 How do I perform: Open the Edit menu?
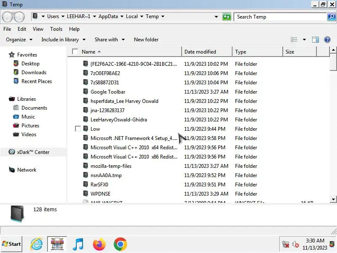(22, 29)
